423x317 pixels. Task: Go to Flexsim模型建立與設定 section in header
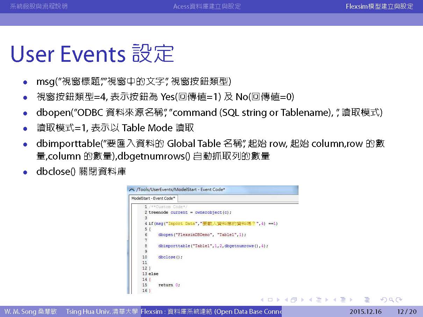coord(379,6)
